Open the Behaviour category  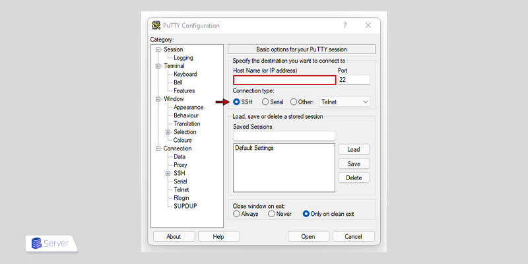[186, 115]
